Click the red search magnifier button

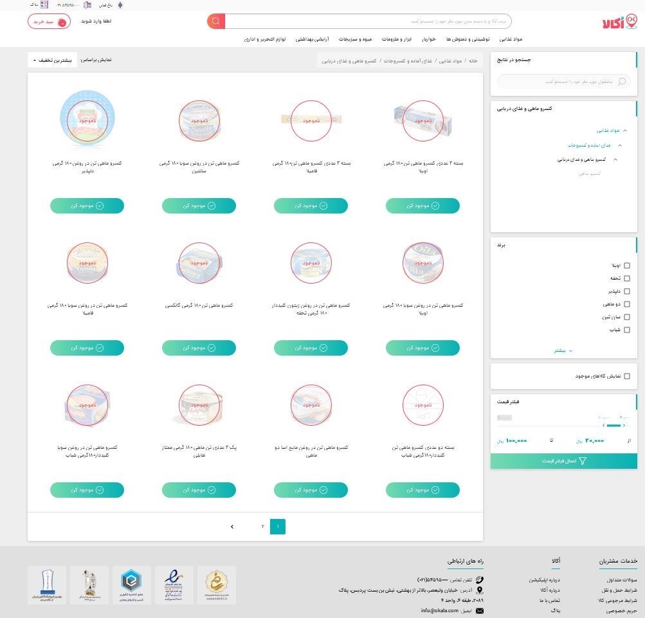tap(216, 21)
